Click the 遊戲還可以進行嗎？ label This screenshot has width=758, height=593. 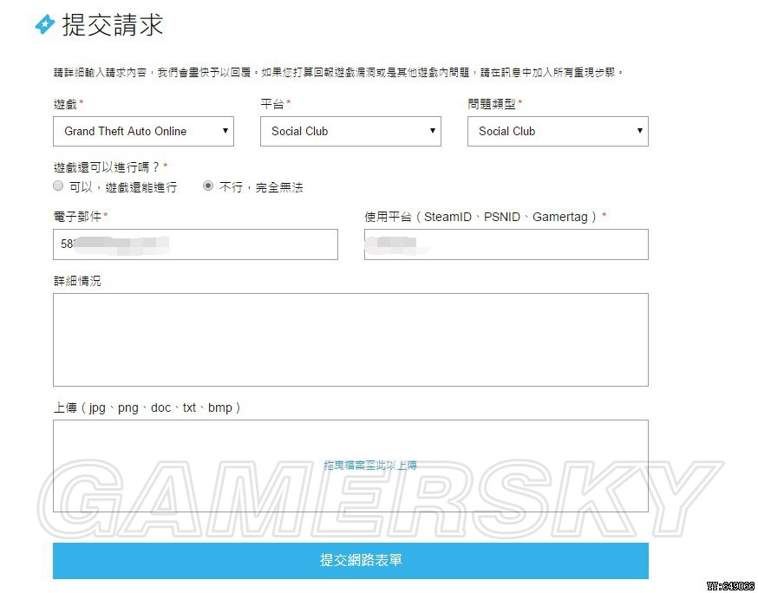(x=107, y=167)
